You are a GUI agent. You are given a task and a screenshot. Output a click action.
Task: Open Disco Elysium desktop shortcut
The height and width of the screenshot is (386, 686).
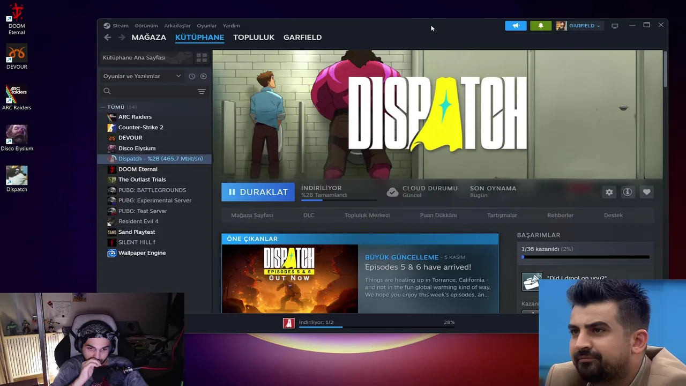pos(17,138)
